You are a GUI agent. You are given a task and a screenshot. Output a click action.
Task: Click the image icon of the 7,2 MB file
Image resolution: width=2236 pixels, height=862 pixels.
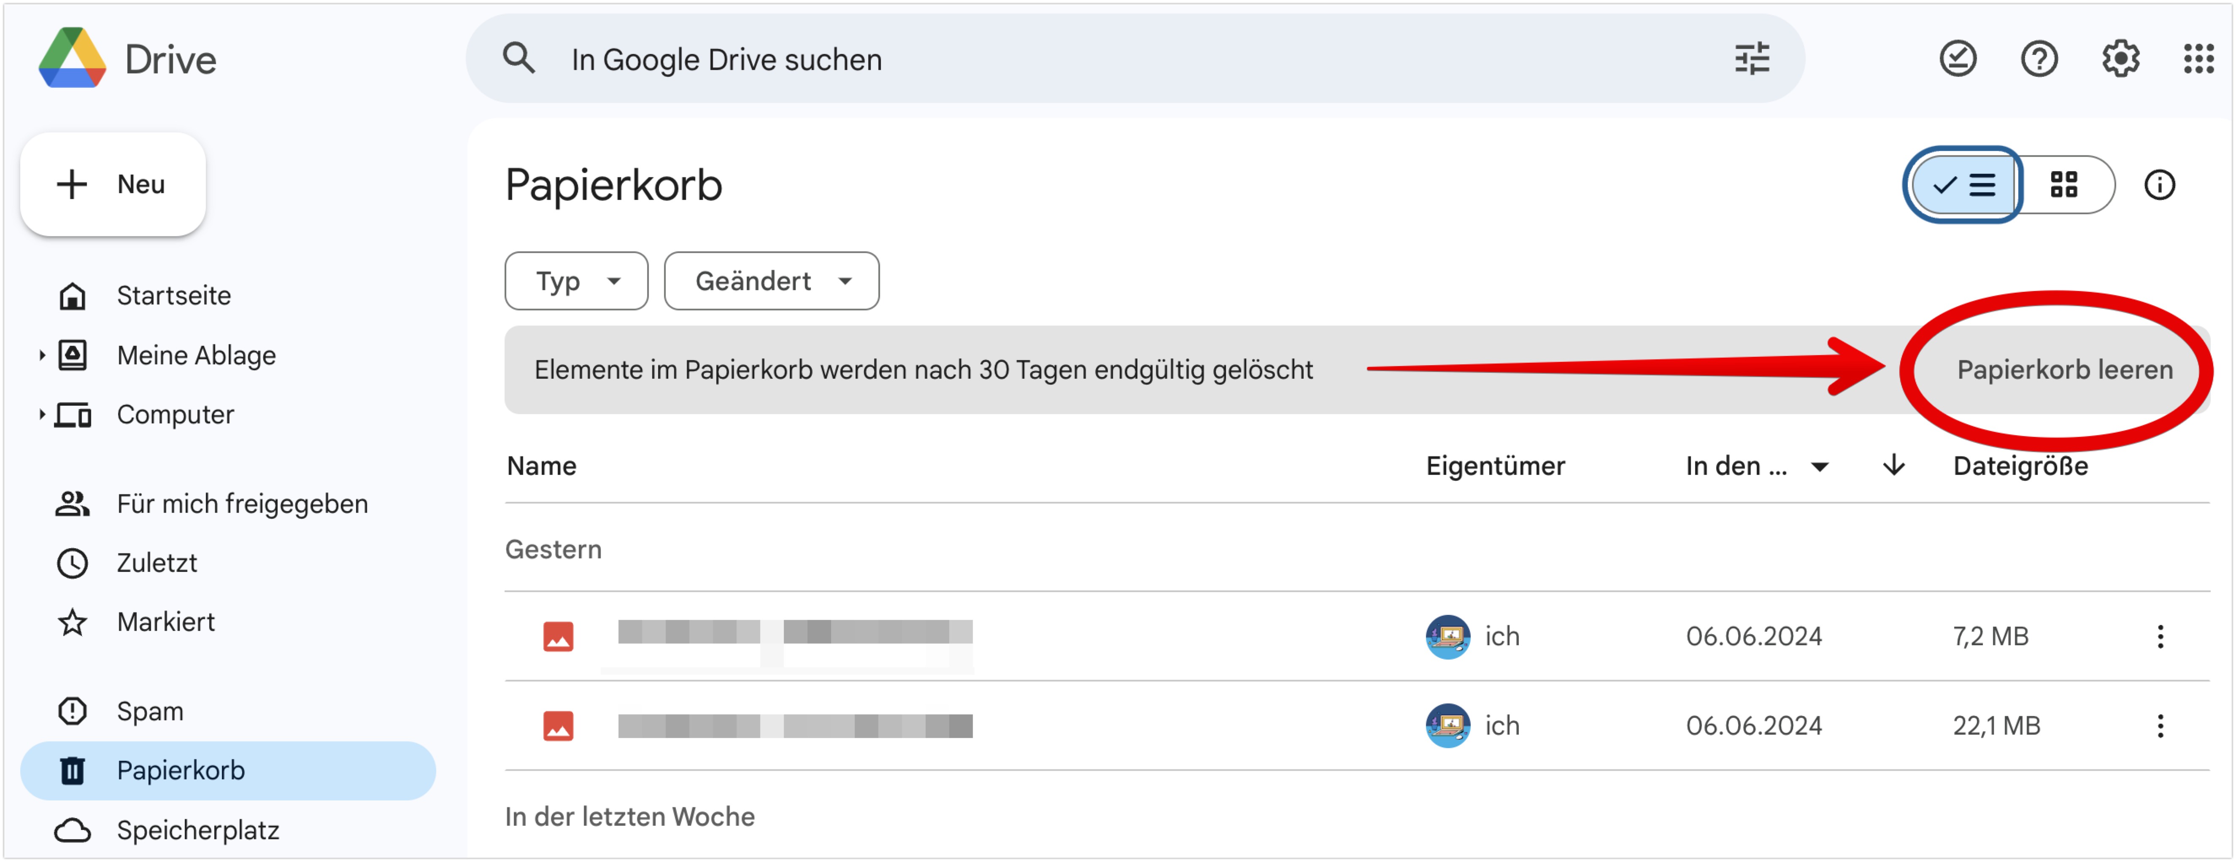(x=558, y=636)
